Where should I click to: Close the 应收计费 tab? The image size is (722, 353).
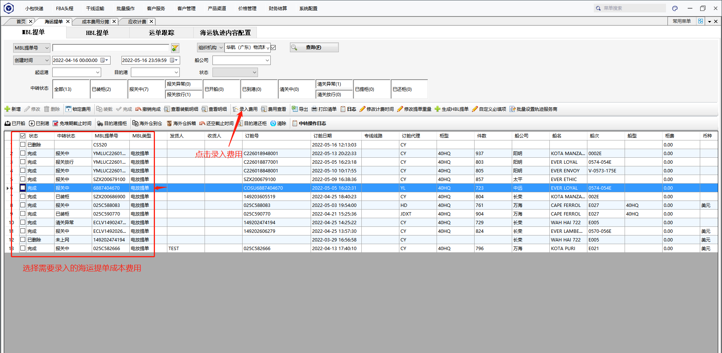[x=151, y=21]
